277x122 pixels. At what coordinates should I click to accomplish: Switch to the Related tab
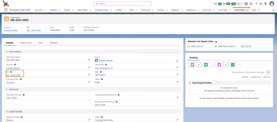[x=53, y=43]
